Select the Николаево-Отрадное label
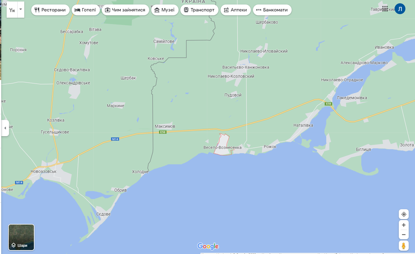The height and width of the screenshot is (254, 415). click(x=342, y=80)
